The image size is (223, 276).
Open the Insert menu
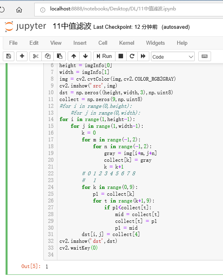point(80,43)
